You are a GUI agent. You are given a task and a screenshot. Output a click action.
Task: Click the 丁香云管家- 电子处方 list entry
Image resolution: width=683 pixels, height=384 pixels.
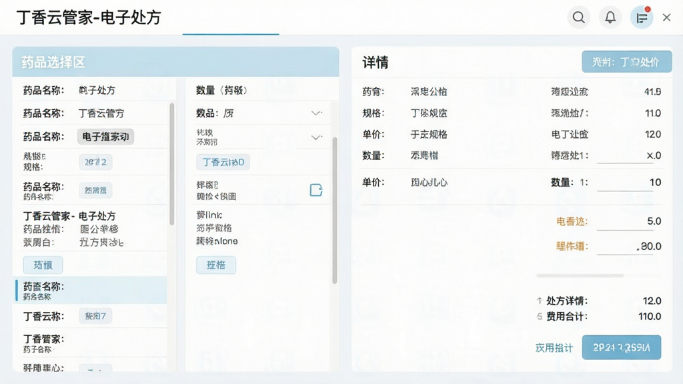click(x=69, y=216)
